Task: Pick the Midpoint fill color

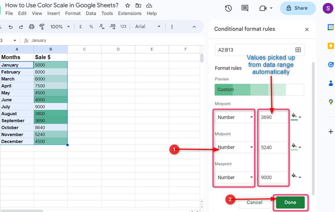Action: click(296, 147)
